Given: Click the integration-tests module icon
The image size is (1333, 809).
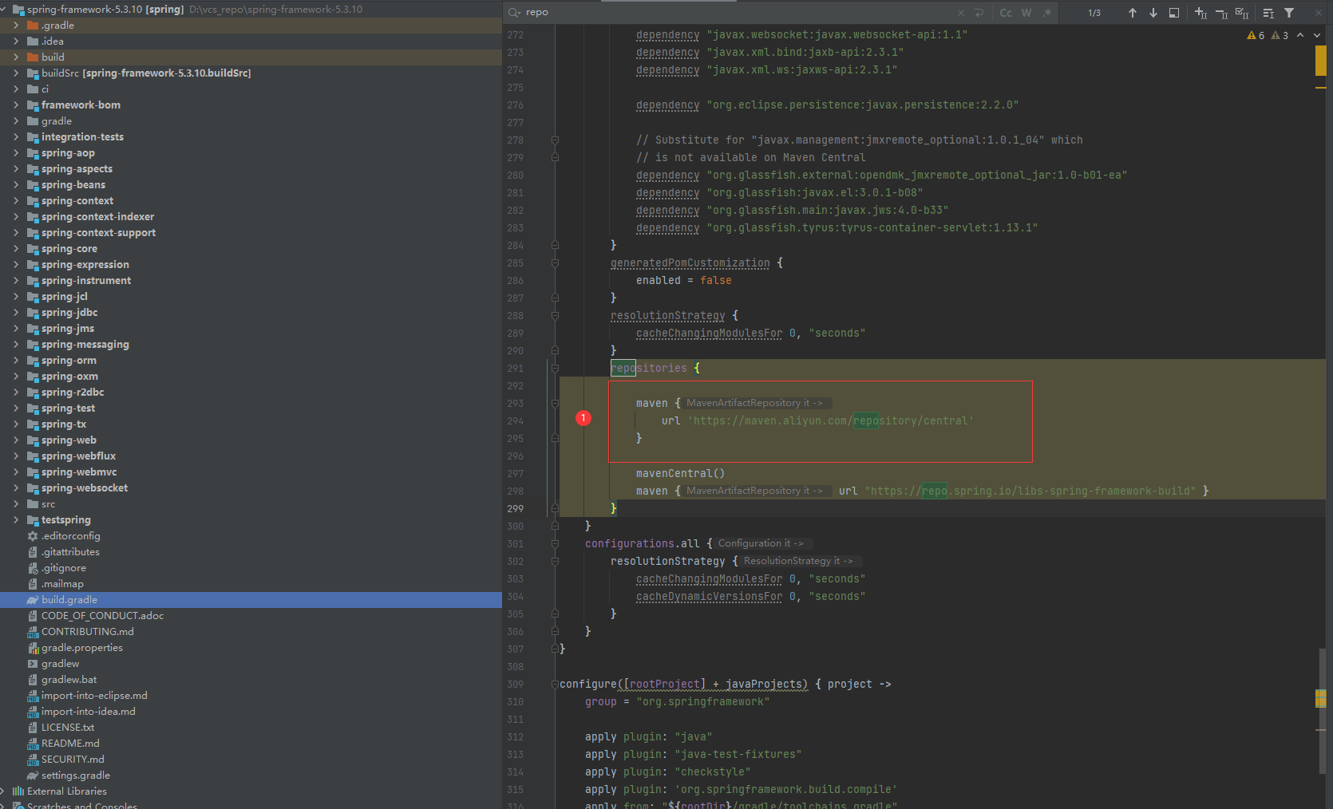Looking at the screenshot, I should (33, 137).
